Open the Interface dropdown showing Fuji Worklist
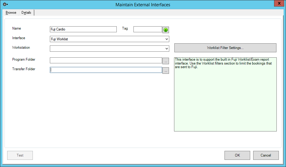This screenshot has height=167, width=286. point(110,39)
